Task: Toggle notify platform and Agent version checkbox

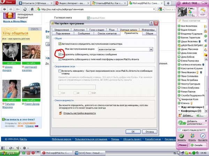Action: pyautogui.click(x=60, y=59)
